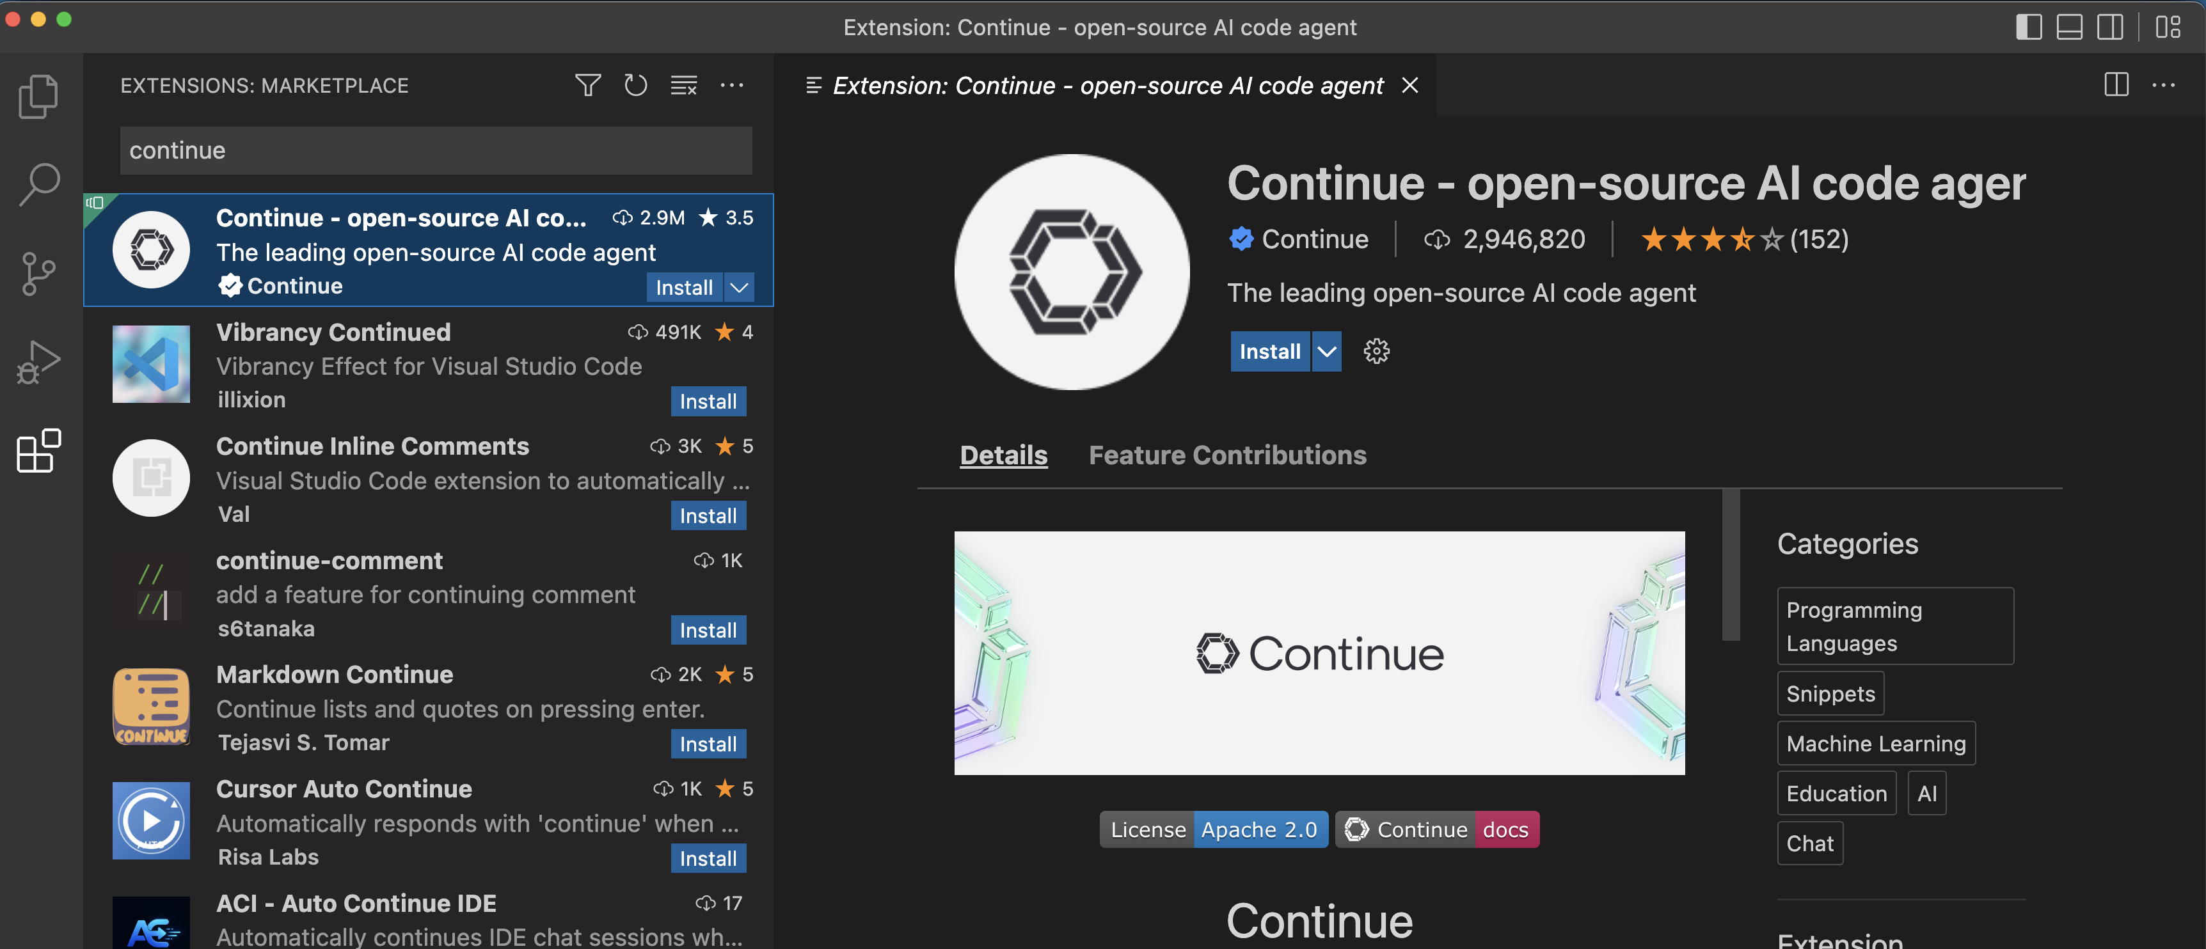Install the Markdown Continue extension
2206x949 pixels.
pyautogui.click(x=708, y=744)
